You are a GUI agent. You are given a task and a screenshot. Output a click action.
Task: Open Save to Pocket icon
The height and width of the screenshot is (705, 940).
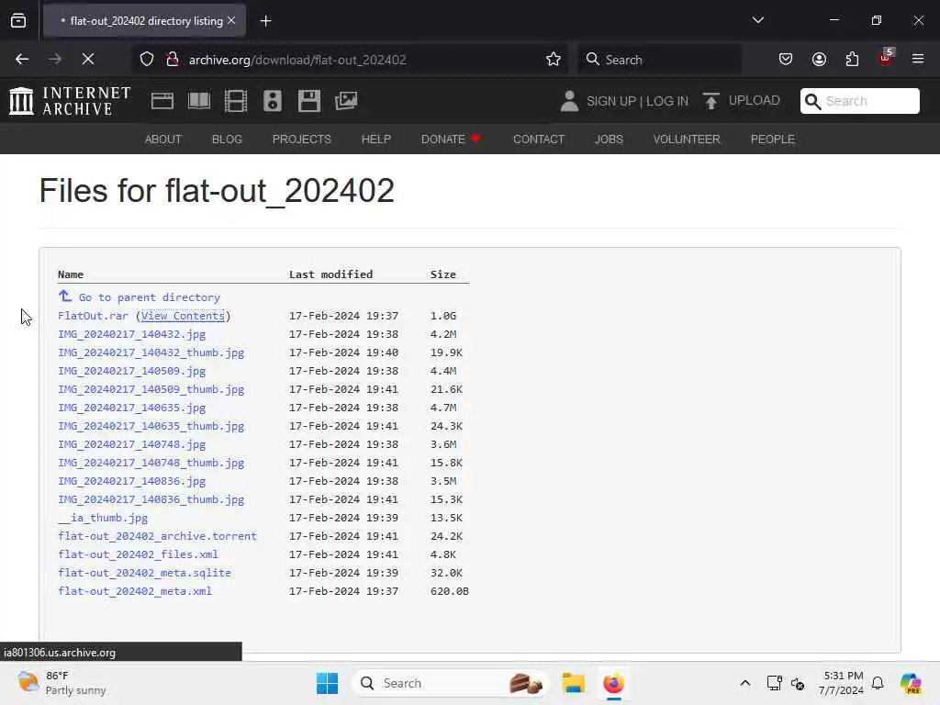(x=786, y=59)
